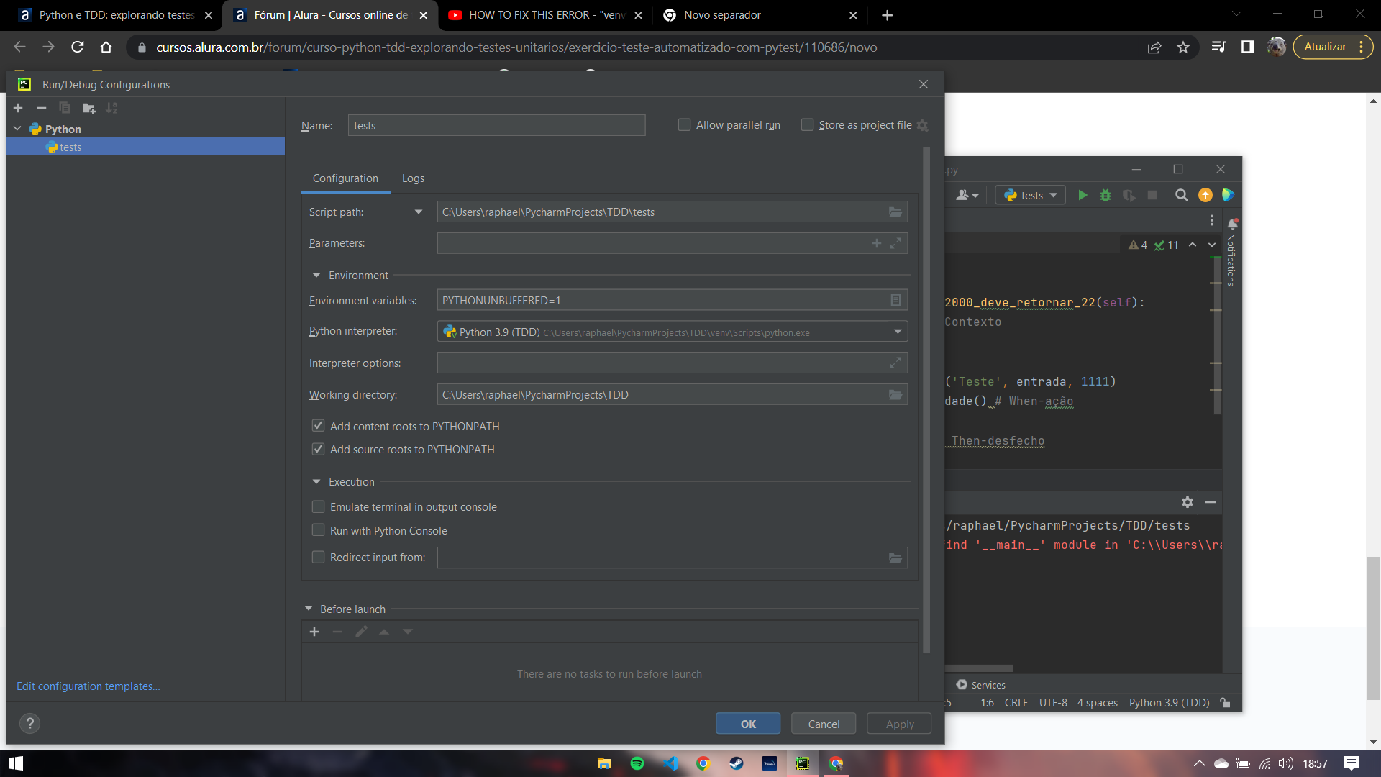
Task: Add before launch task plus icon
Action: click(314, 632)
